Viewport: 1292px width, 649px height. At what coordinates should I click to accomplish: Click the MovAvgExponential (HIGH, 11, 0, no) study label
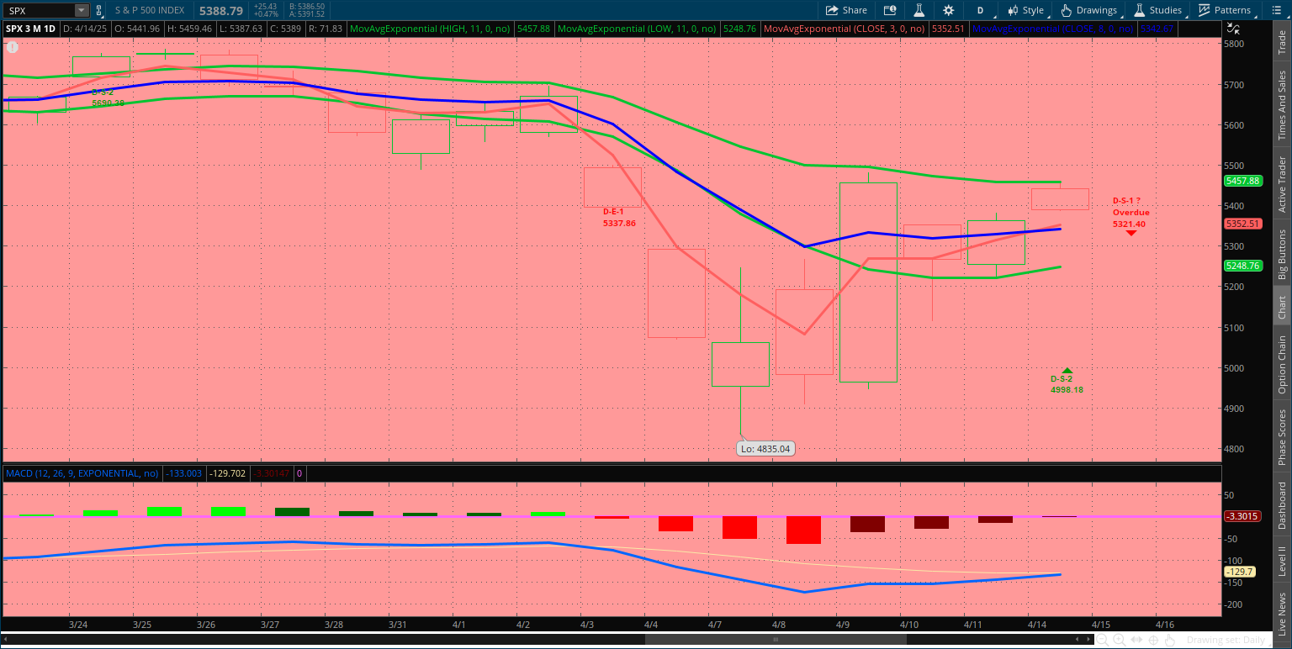tap(432, 29)
